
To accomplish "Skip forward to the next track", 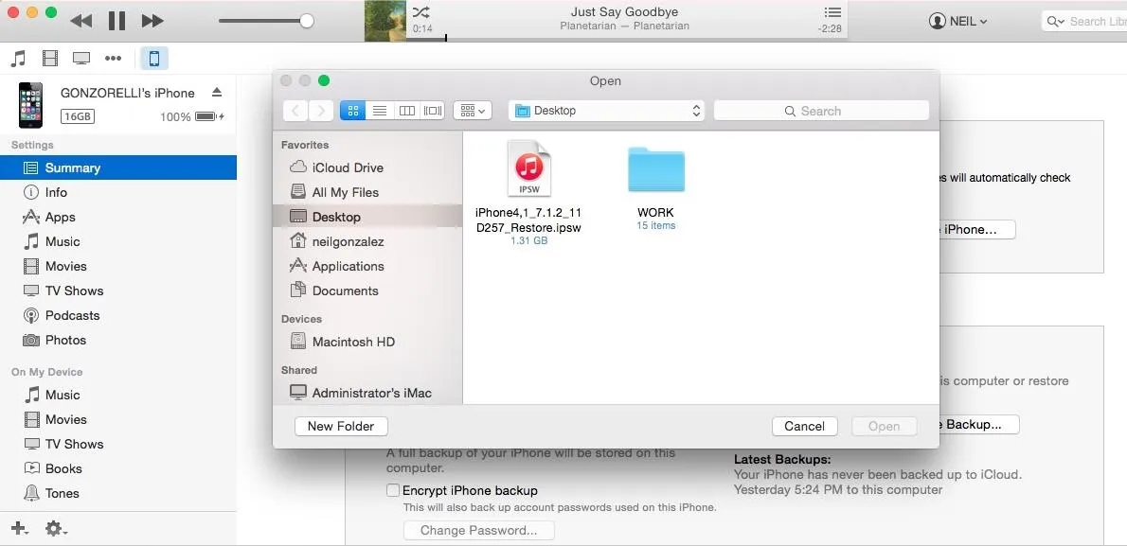I will coord(152,21).
